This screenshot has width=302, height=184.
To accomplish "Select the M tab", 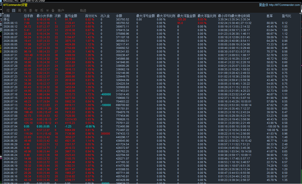I will [47, 10].
